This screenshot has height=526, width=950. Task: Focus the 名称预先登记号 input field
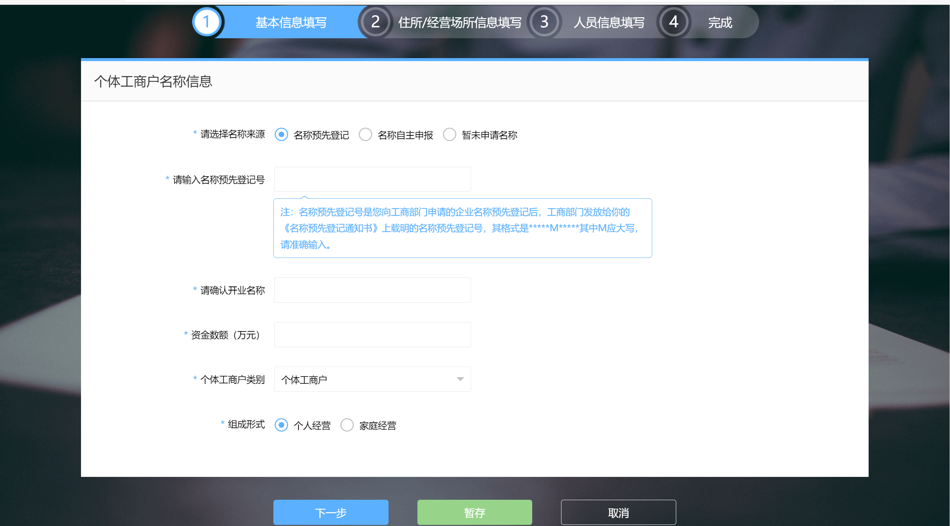tap(372, 179)
